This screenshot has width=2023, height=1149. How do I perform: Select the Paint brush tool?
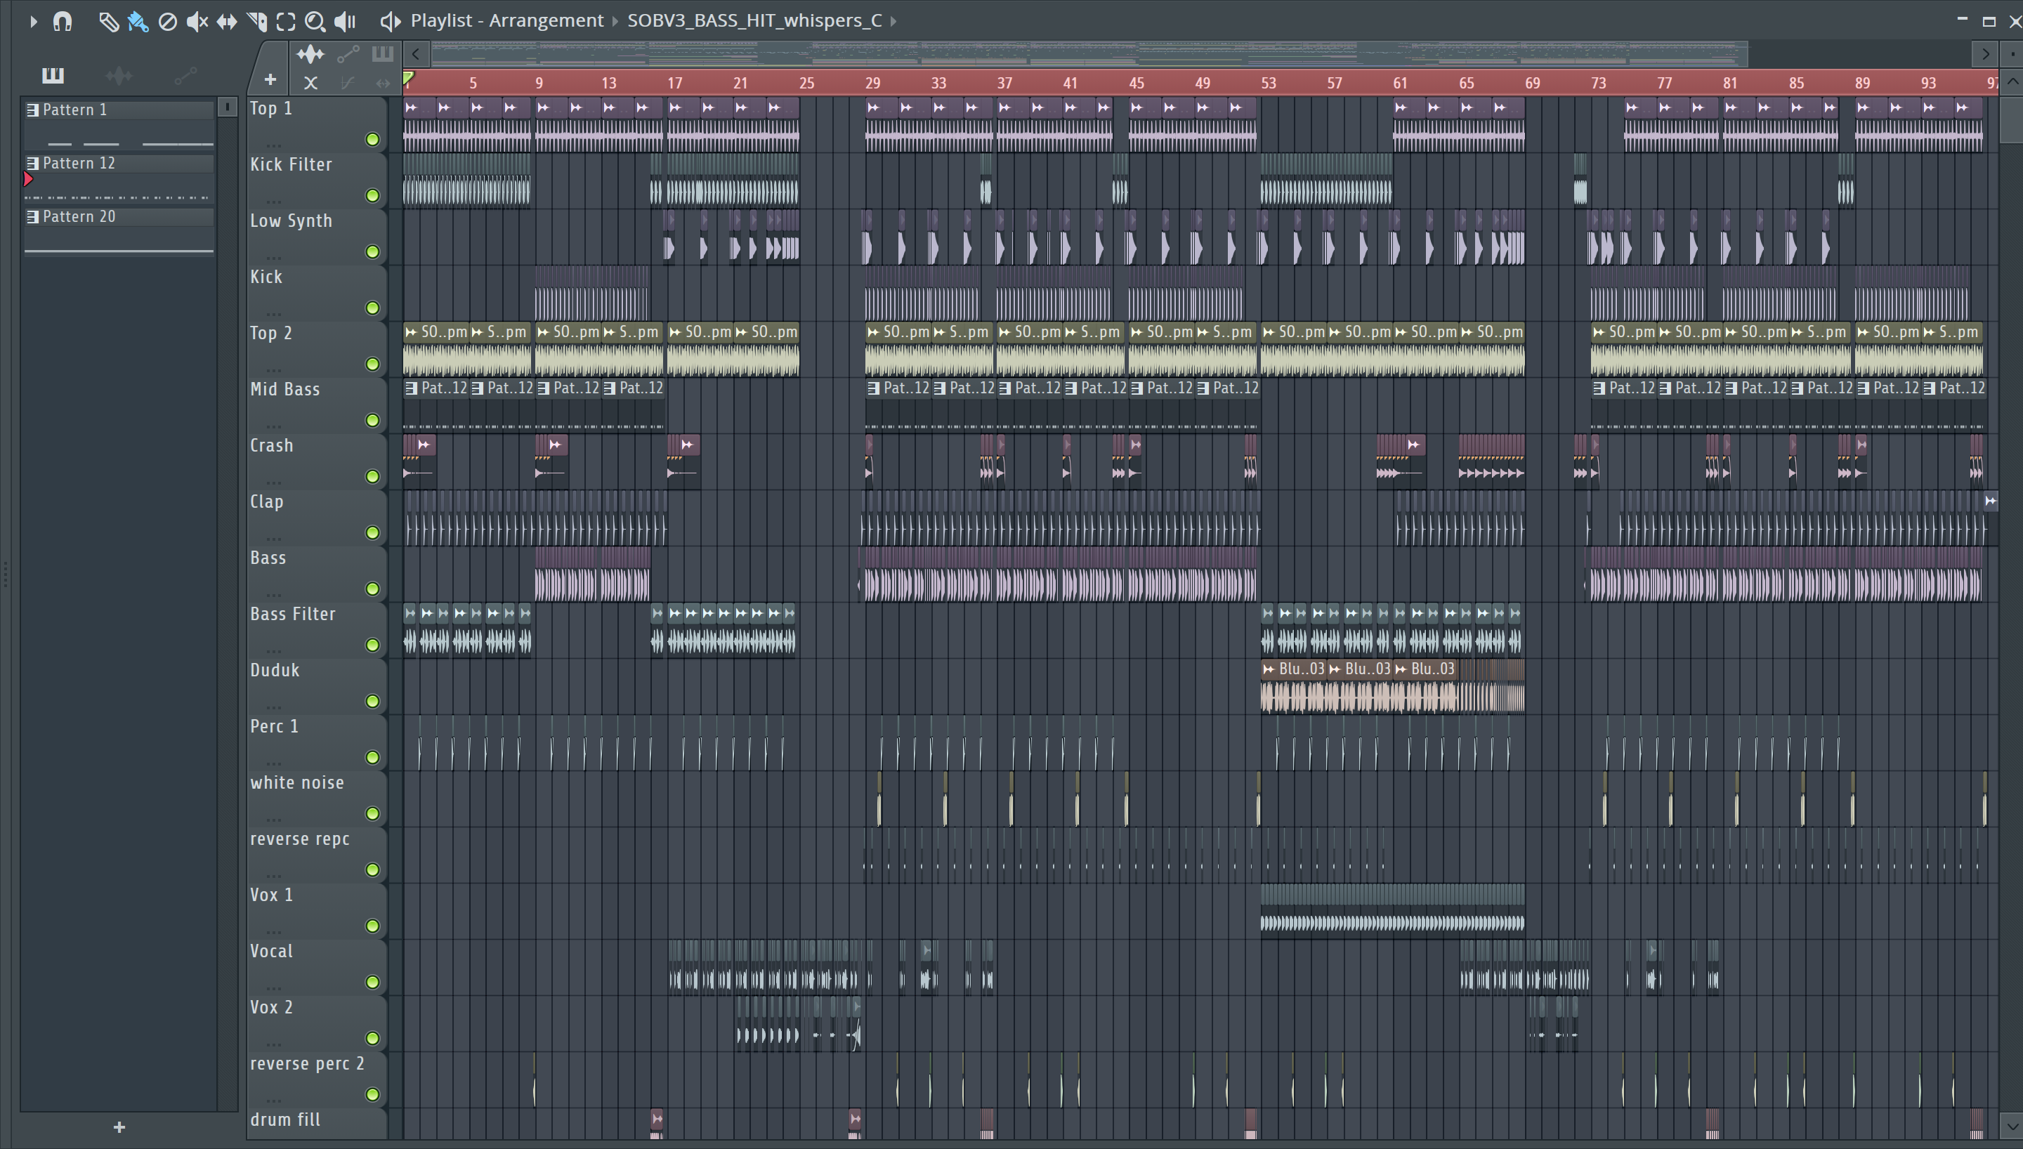(x=138, y=21)
